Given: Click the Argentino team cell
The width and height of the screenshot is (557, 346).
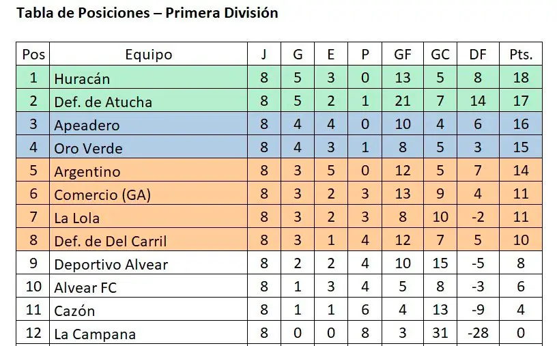Looking at the screenshot, I should pyautogui.click(x=87, y=171).
